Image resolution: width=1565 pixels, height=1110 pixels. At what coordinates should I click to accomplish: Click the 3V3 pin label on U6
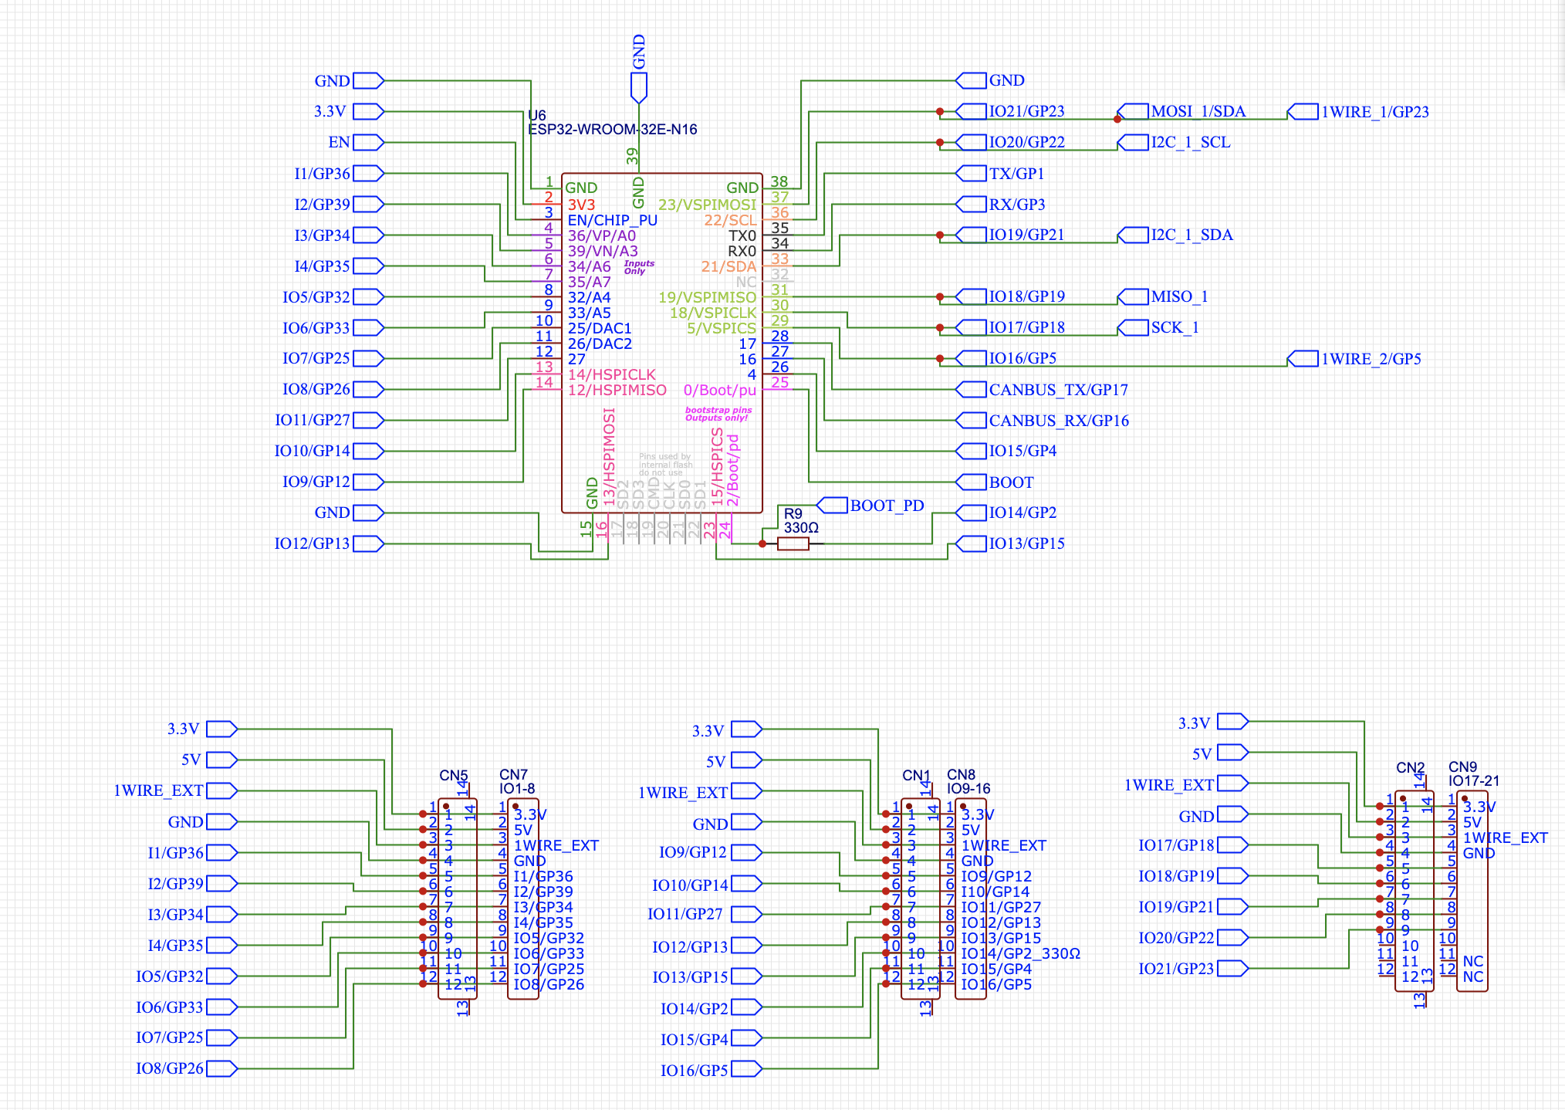pyautogui.click(x=581, y=205)
